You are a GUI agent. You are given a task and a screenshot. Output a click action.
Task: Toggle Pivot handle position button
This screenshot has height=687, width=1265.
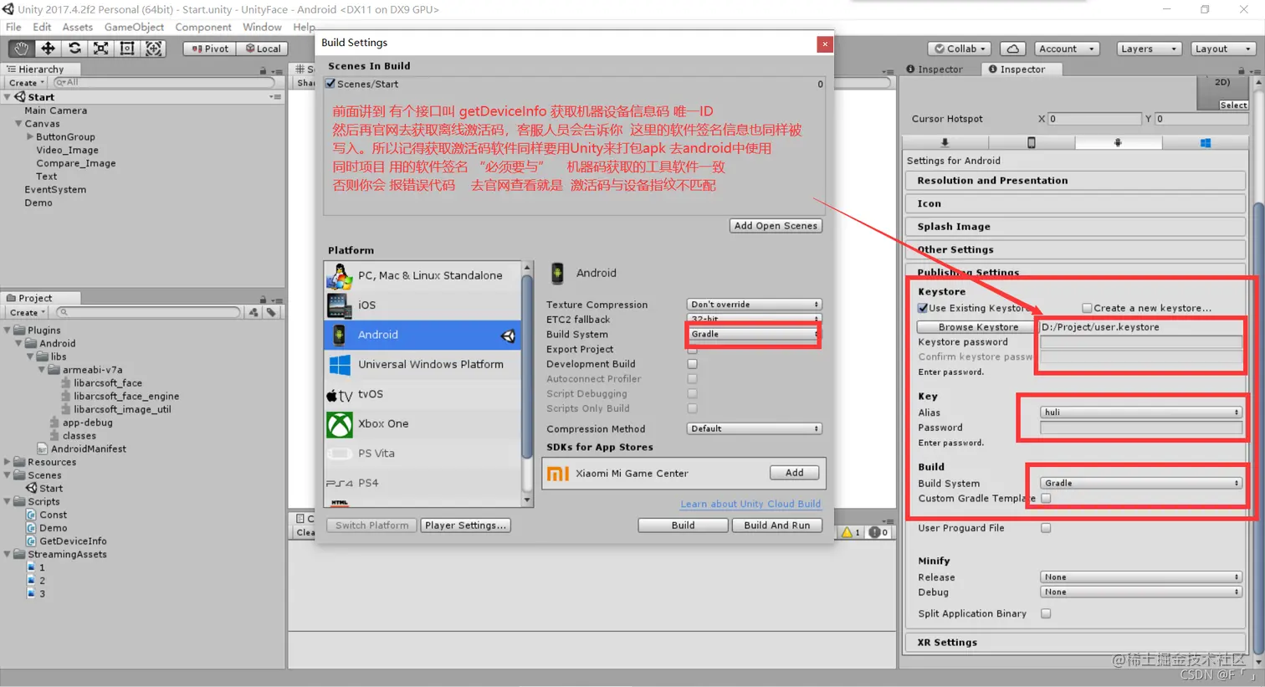[210, 49]
